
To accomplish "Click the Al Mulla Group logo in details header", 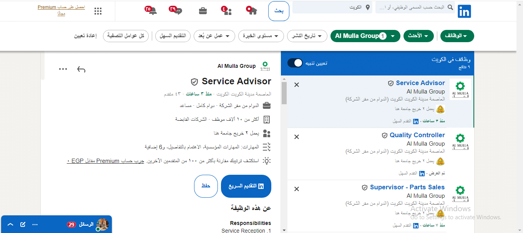I will [x=265, y=66].
